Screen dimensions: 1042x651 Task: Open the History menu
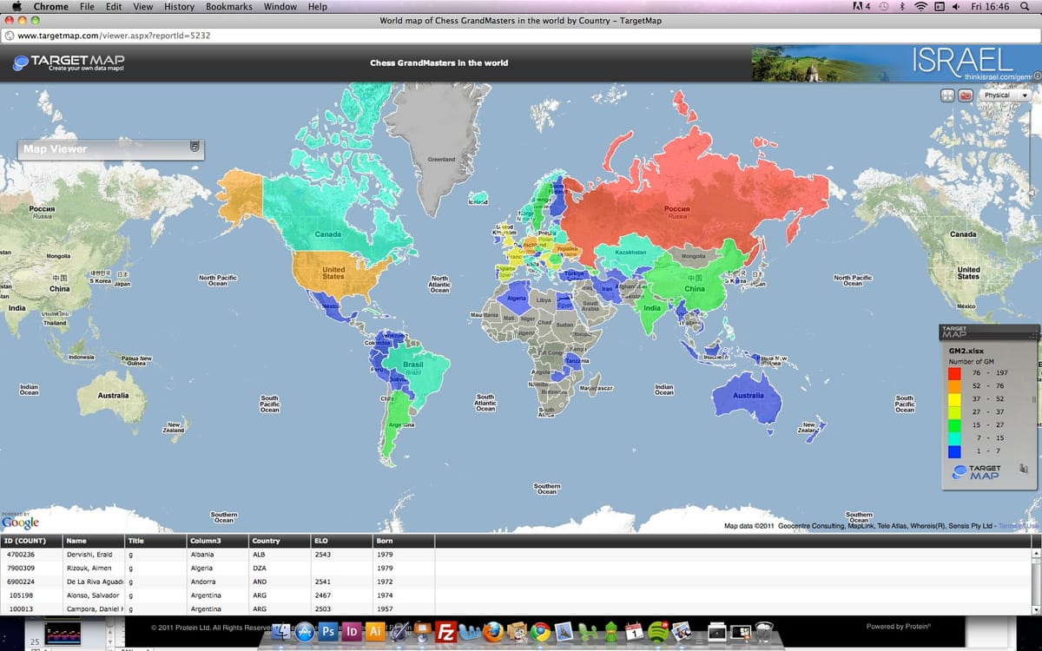(178, 6)
